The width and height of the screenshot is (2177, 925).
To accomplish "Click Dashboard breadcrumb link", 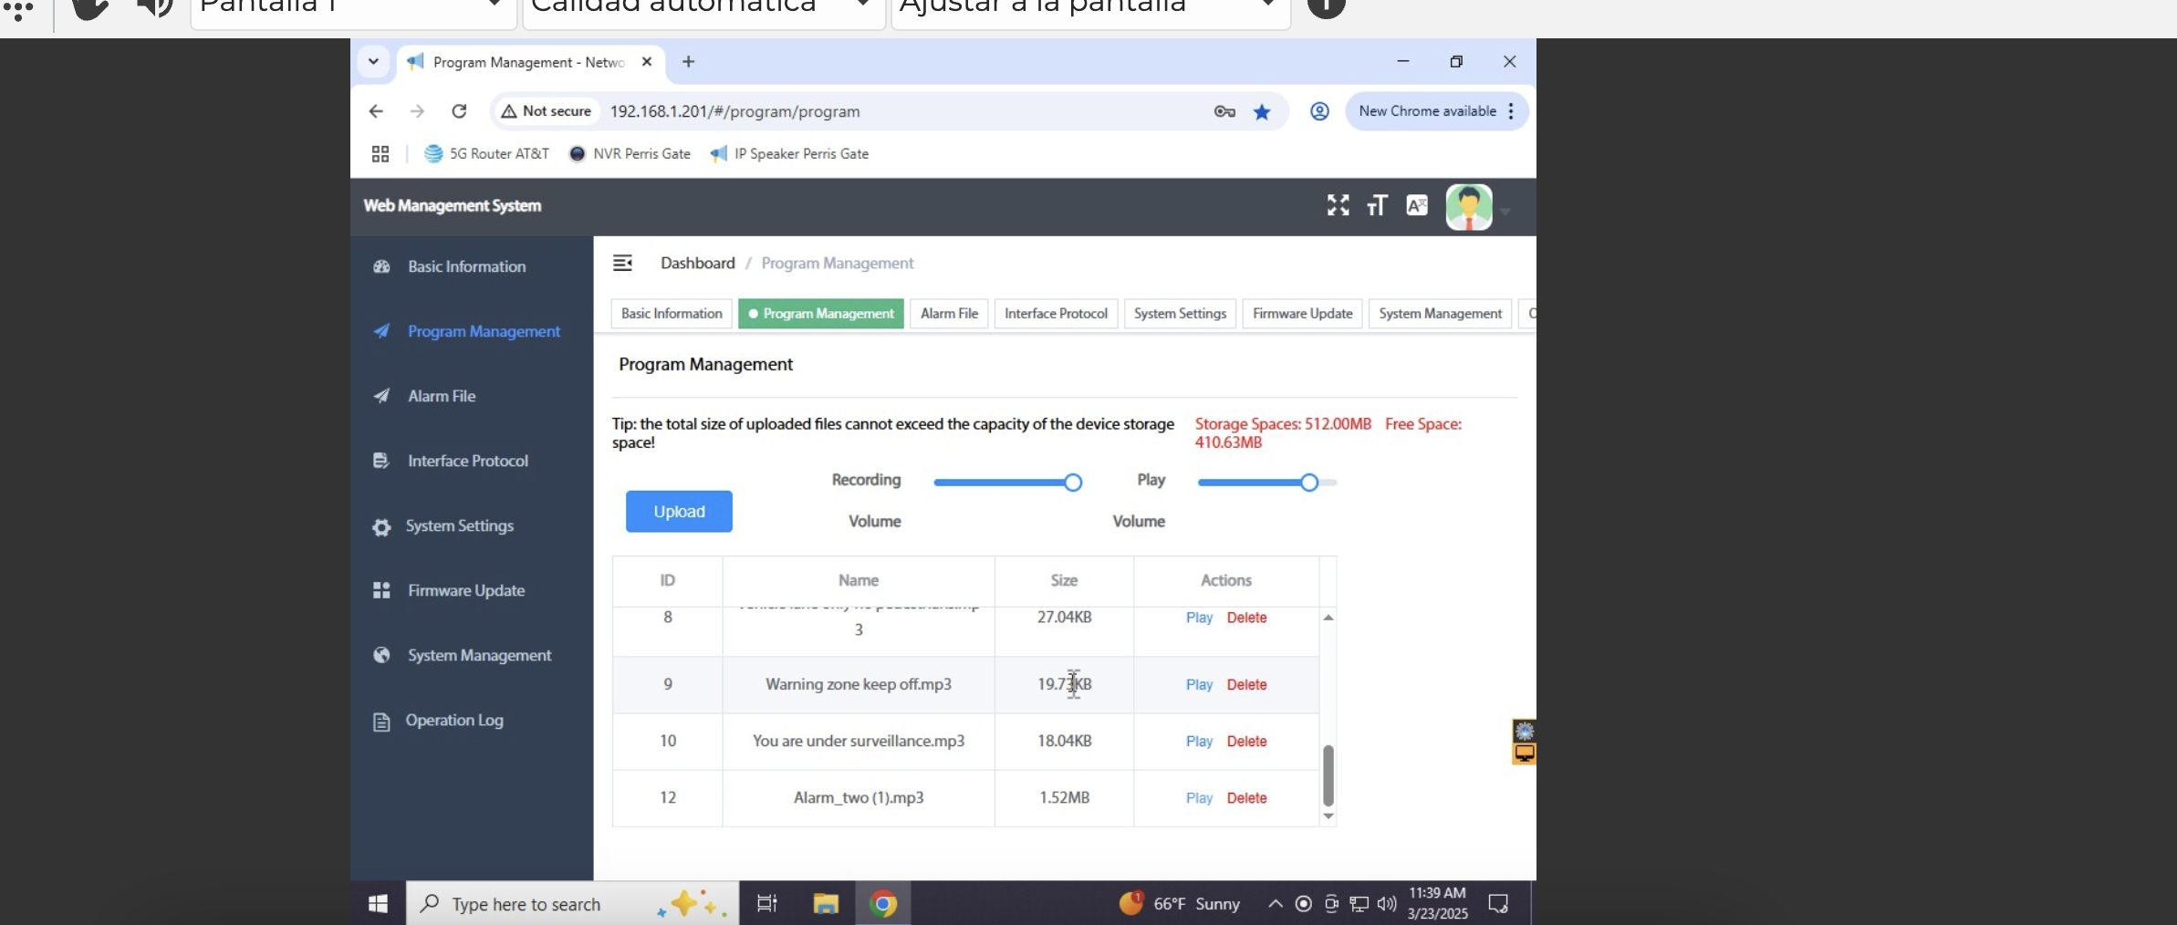I will coord(698,263).
